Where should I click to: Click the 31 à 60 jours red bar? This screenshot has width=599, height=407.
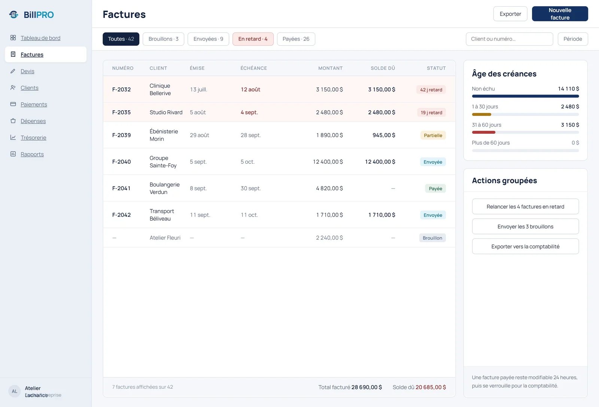484,132
